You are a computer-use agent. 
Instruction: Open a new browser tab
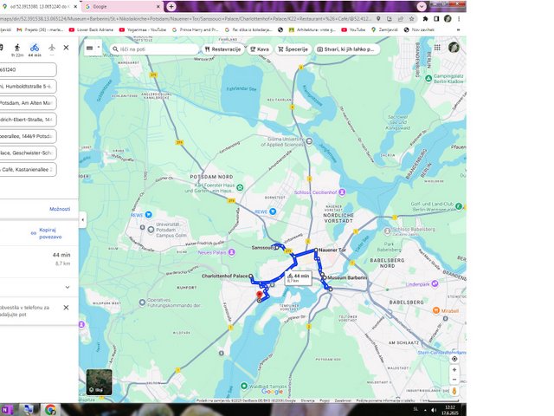pyautogui.click(x=171, y=6)
